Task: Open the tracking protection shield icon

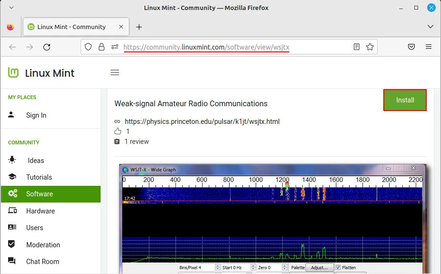Action: [x=88, y=47]
